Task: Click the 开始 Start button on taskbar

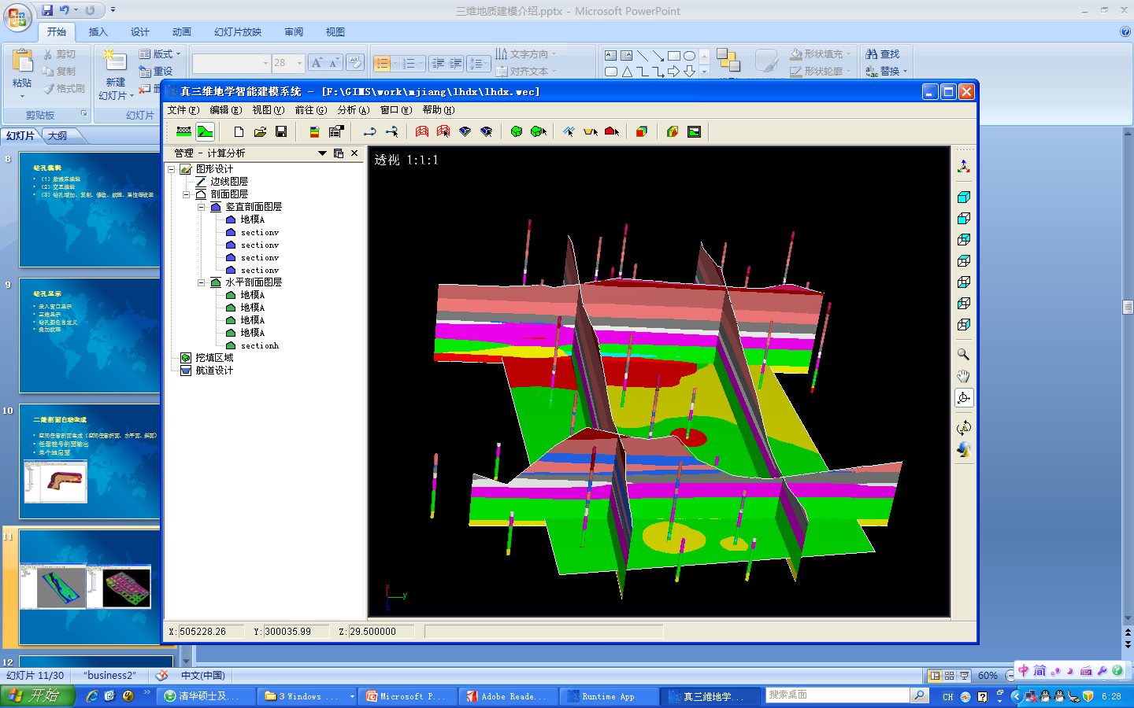Action: point(36,696)
